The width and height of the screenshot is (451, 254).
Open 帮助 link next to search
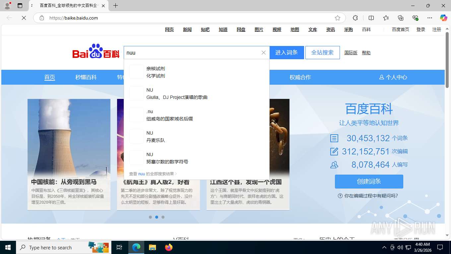point(366,53)
